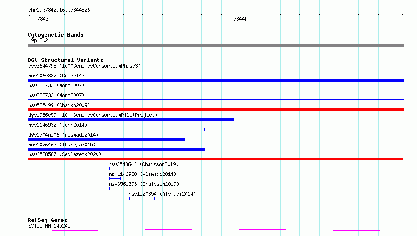Click the DGV Structural Variants track title
The image size is (417, 236).
[66, 60]
